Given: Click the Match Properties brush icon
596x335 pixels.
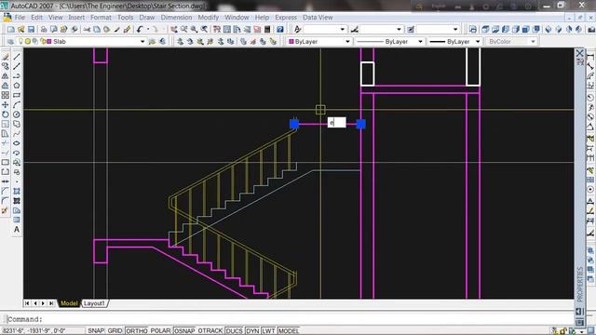Looking at the screenshot, I should [127, 29].
